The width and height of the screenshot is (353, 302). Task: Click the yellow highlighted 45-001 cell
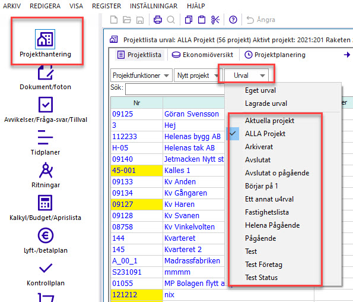tap(136, 171)
